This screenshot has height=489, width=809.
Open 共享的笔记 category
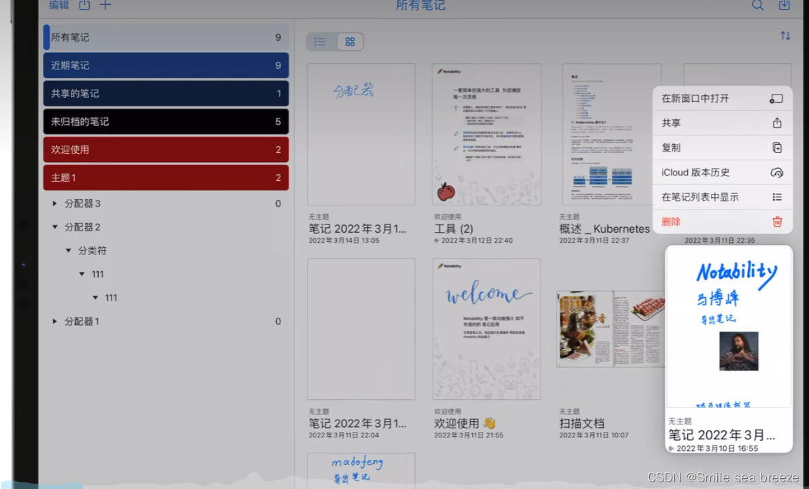pos(166,93)
